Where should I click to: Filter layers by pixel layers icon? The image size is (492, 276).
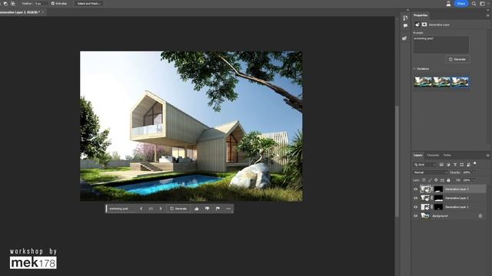pyautogui.click(x=441, y=164)
